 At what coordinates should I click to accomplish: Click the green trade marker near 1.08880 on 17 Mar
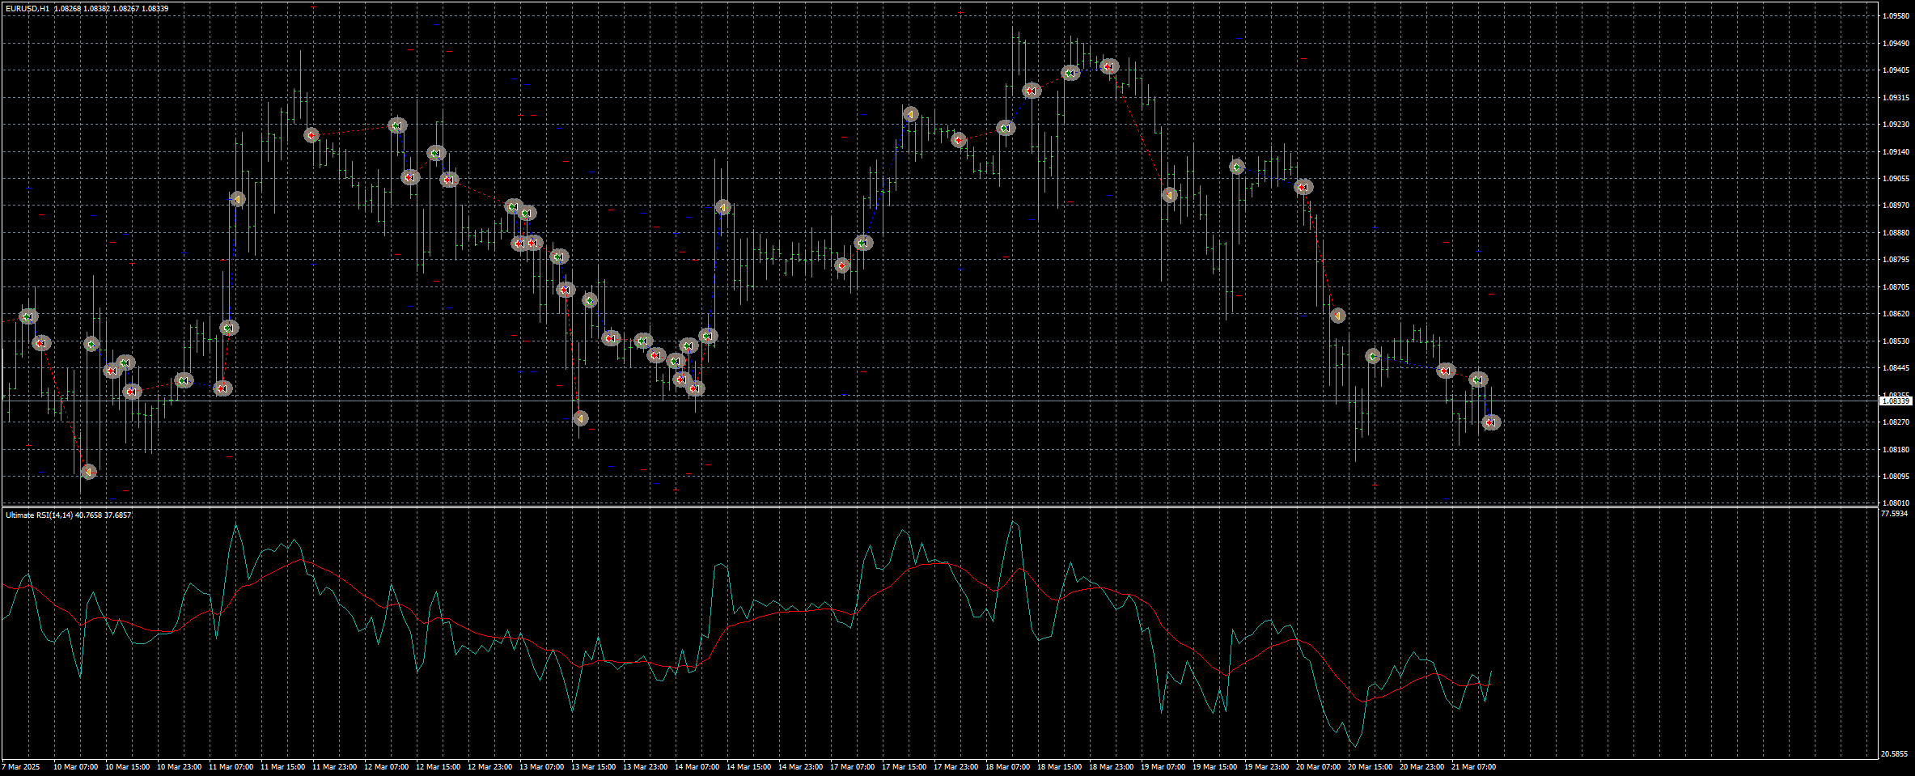tap(863, 243)
